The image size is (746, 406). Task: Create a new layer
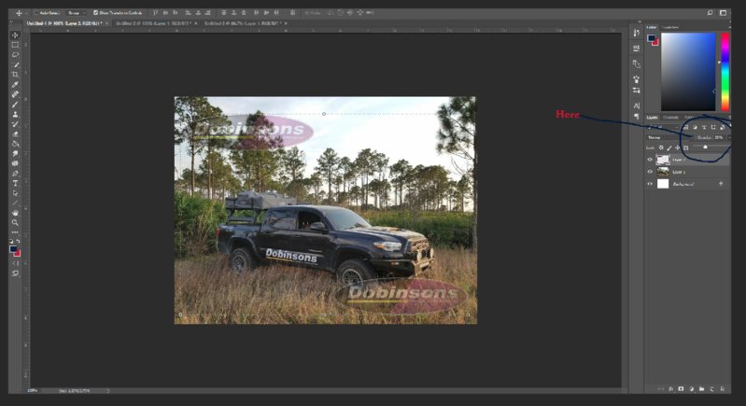711,389
